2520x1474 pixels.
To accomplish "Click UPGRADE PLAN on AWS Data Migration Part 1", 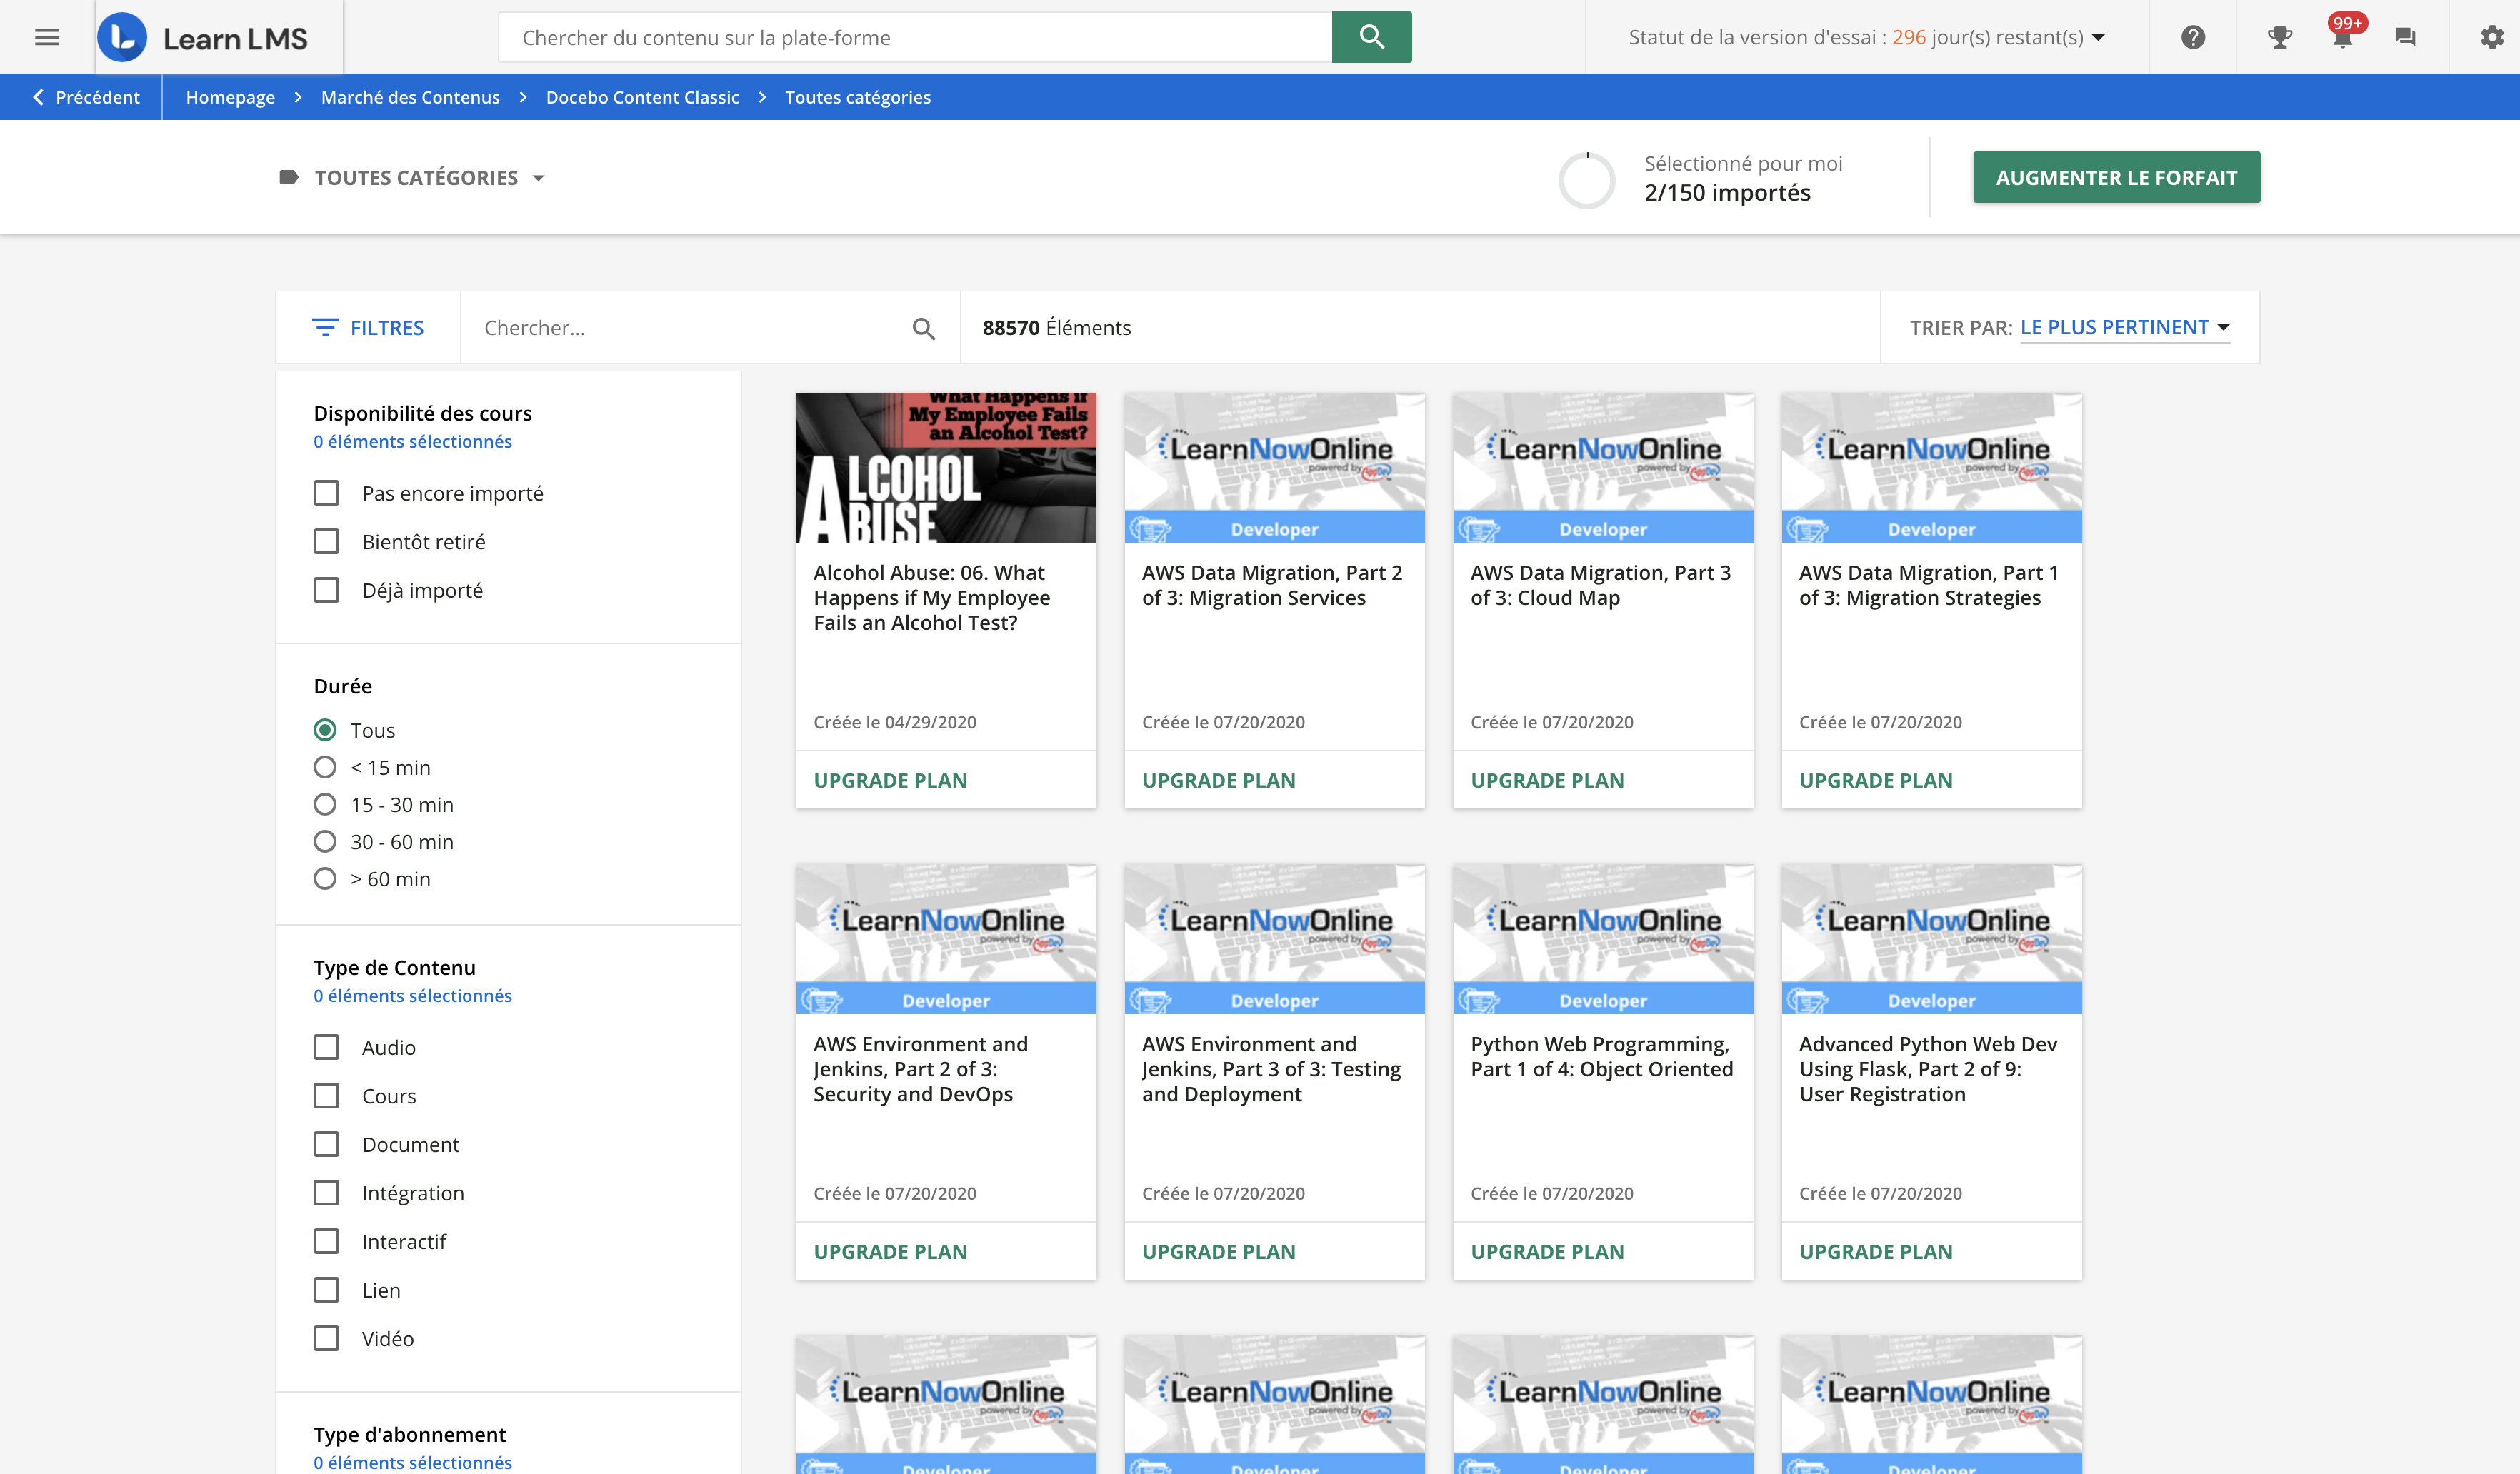I will [1875, 780].
